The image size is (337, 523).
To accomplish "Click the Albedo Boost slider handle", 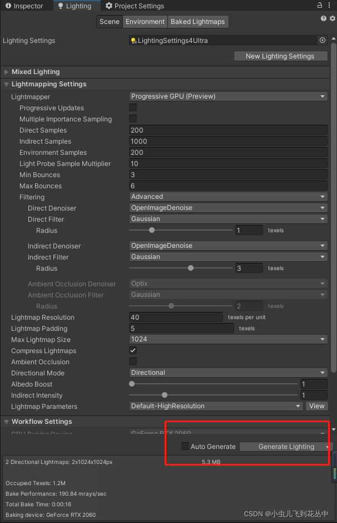I will 132,384.
